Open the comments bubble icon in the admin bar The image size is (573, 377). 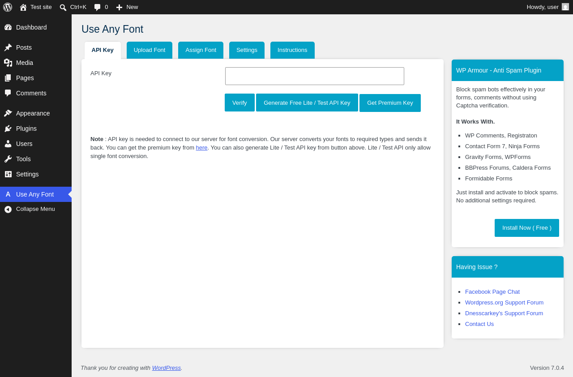tap(97, 7)
